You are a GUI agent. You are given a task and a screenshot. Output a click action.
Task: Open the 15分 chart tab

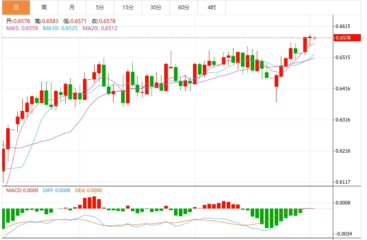tap(128, 8)
